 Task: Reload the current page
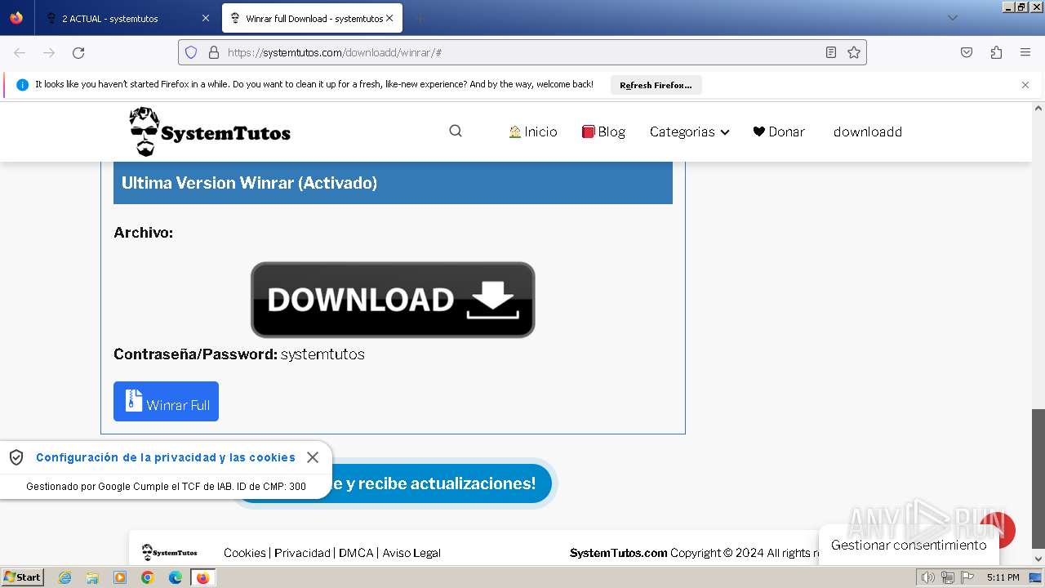[78, 52]
